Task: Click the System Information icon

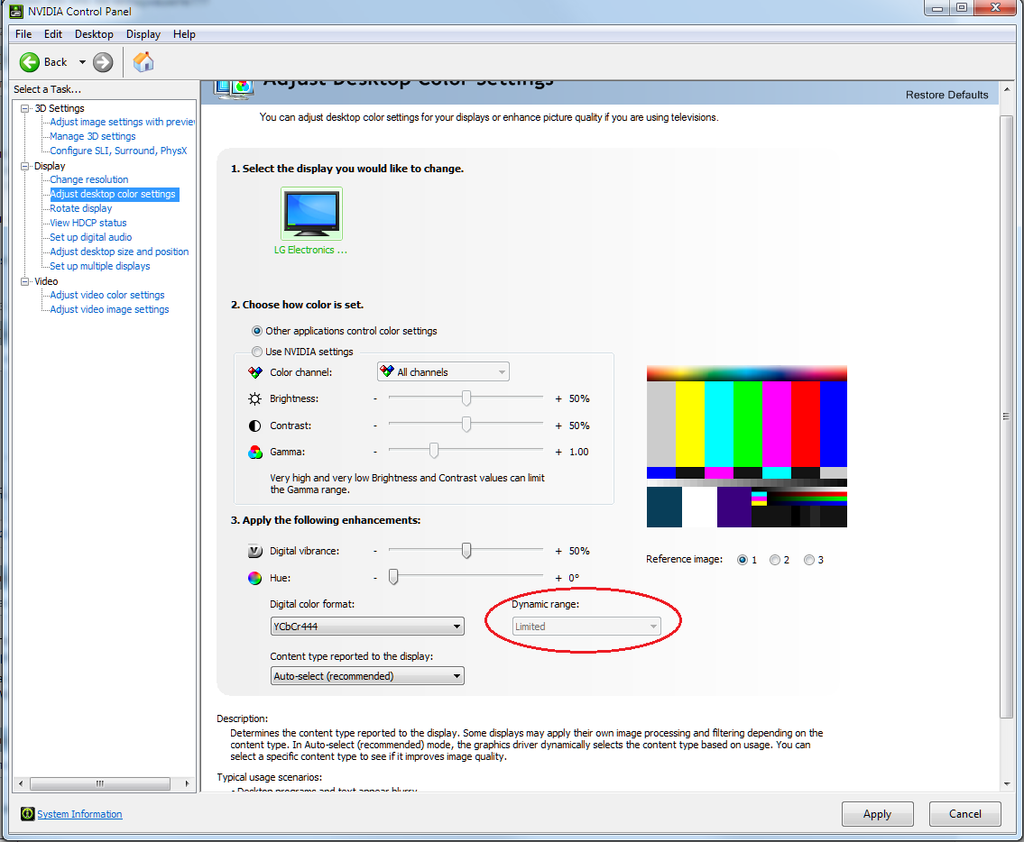Action: 27,813
